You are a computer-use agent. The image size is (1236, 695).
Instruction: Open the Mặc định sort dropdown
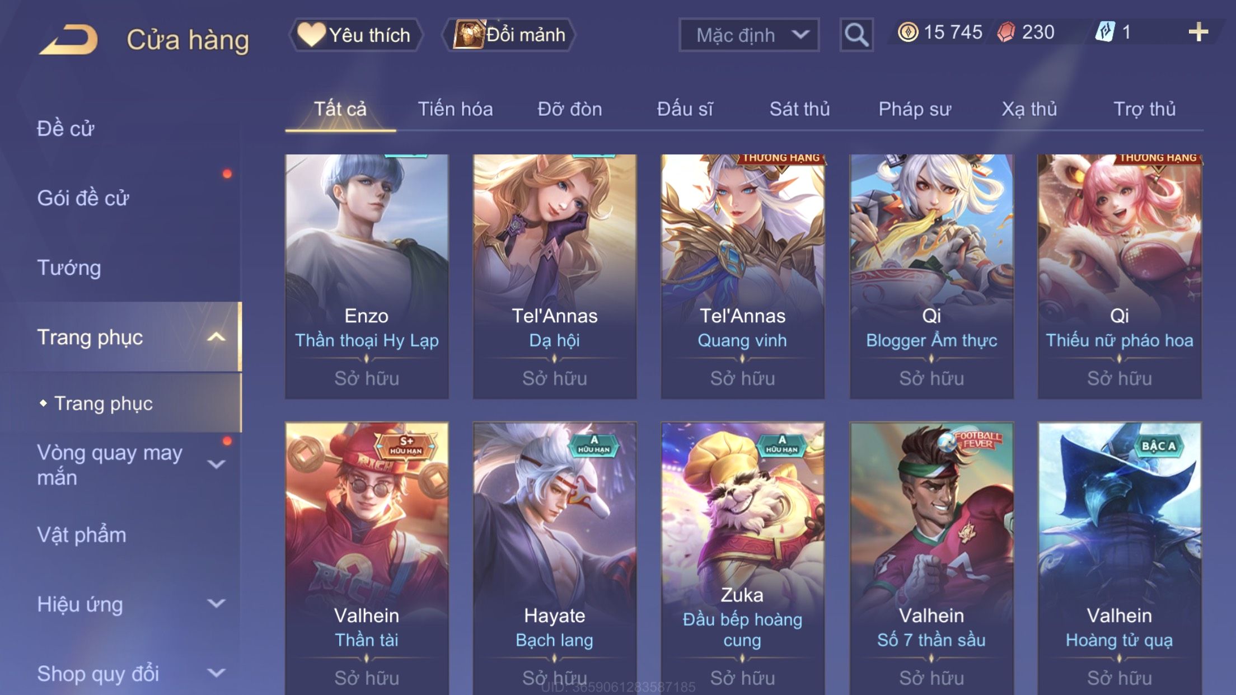[x=749, y=35]
